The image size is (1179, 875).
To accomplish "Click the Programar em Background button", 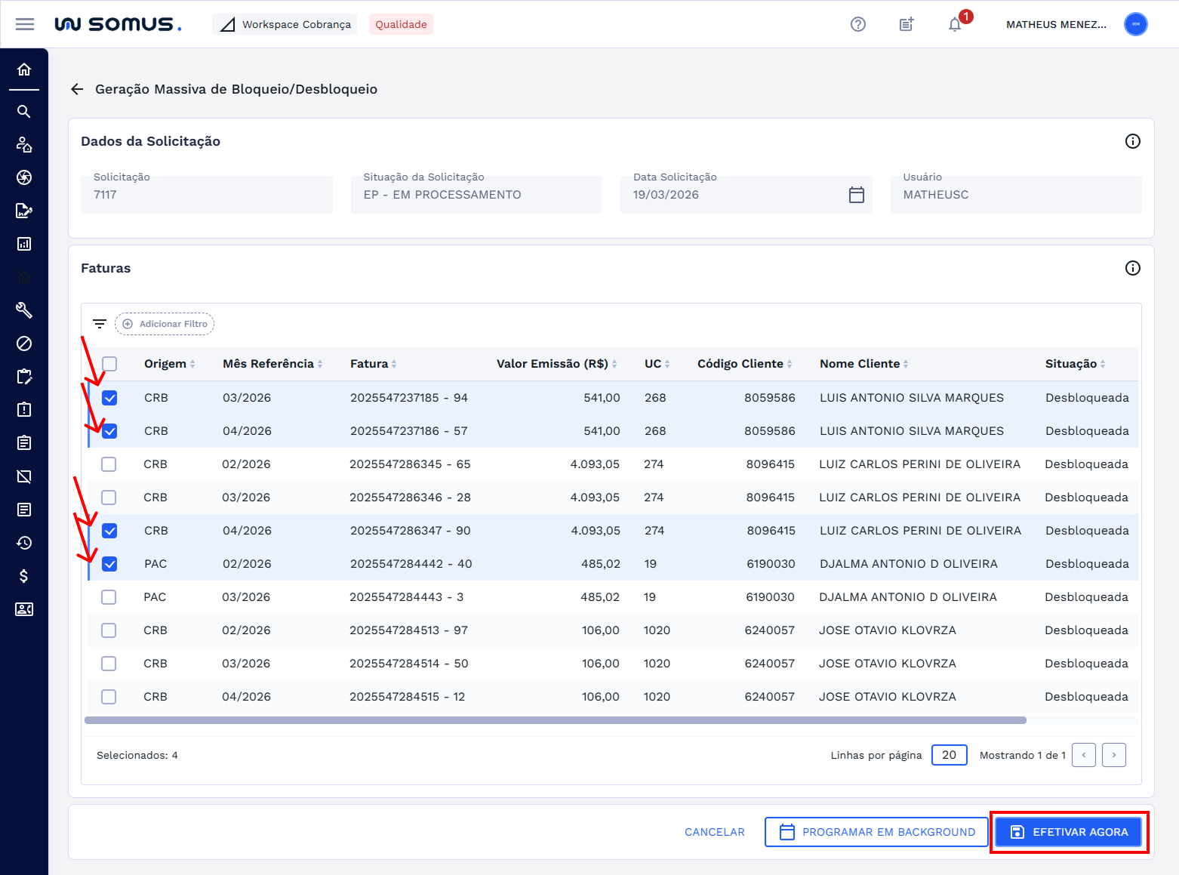I will click(x=876, y=832).
